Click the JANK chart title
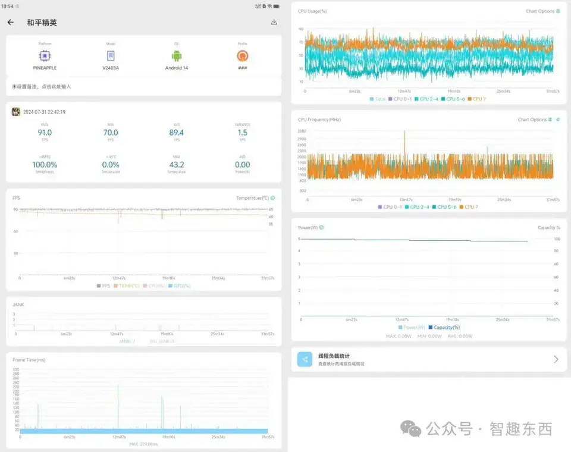The height and width of the screenshot is (452, 571). 18,305
